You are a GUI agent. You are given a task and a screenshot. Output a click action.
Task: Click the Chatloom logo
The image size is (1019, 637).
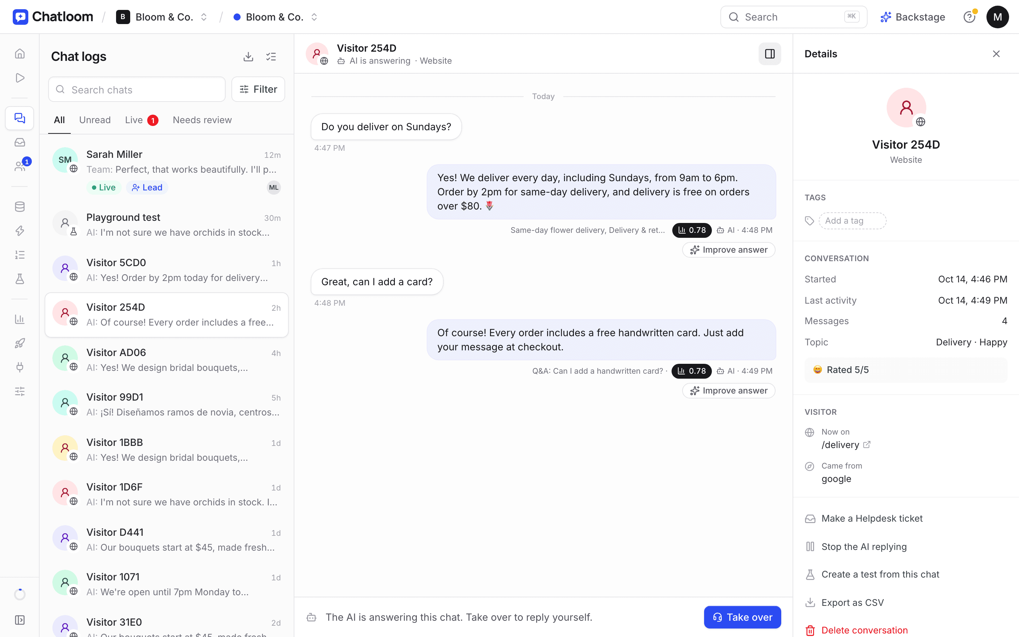point(53,17)
